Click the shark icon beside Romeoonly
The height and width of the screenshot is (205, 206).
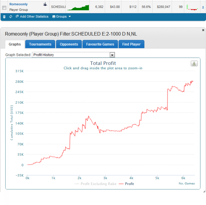tap(45, 4)
